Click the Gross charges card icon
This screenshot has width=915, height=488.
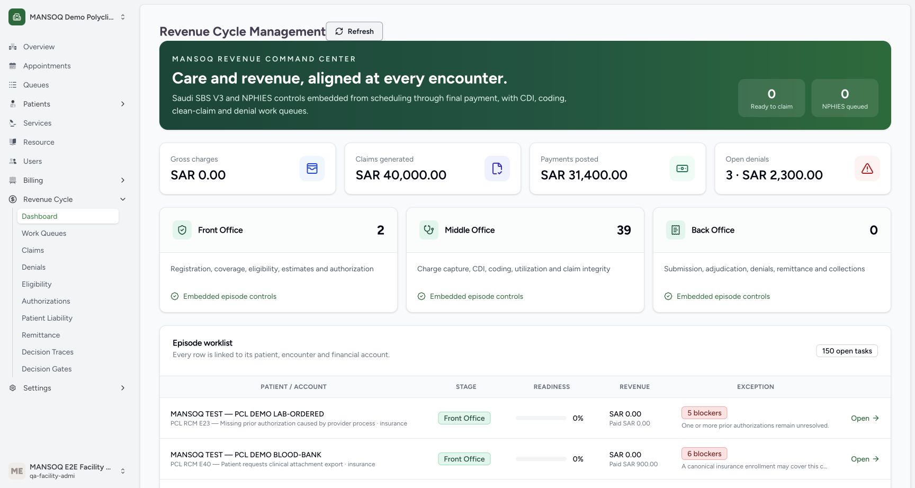312,168
